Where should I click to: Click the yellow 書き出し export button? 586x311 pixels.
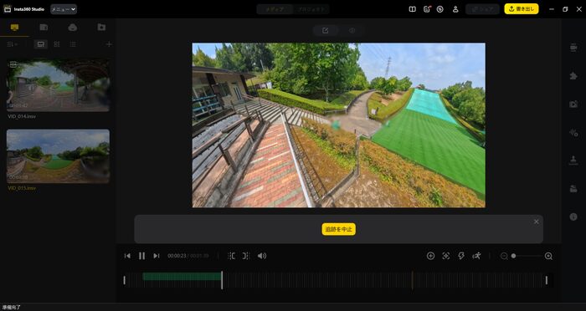pyautogui.click(x=522, y=9)
